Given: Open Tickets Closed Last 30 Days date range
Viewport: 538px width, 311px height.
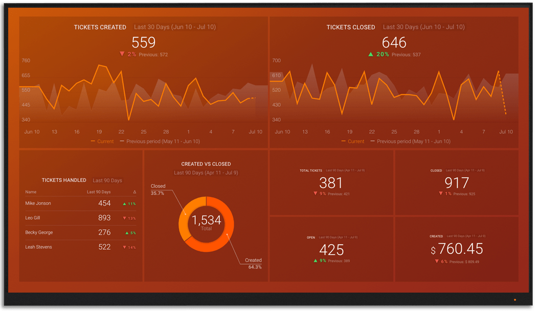Looking at the screenshot, I should pyautogui.click(x=423, y=27).
